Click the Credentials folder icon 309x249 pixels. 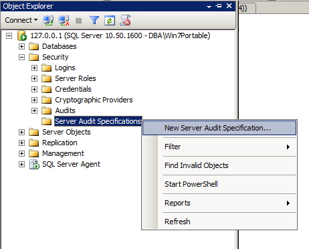(47, 89)
